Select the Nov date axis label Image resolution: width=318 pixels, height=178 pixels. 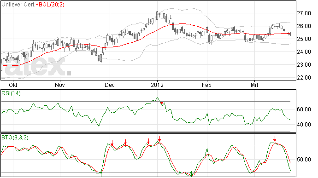click(60, 85)
